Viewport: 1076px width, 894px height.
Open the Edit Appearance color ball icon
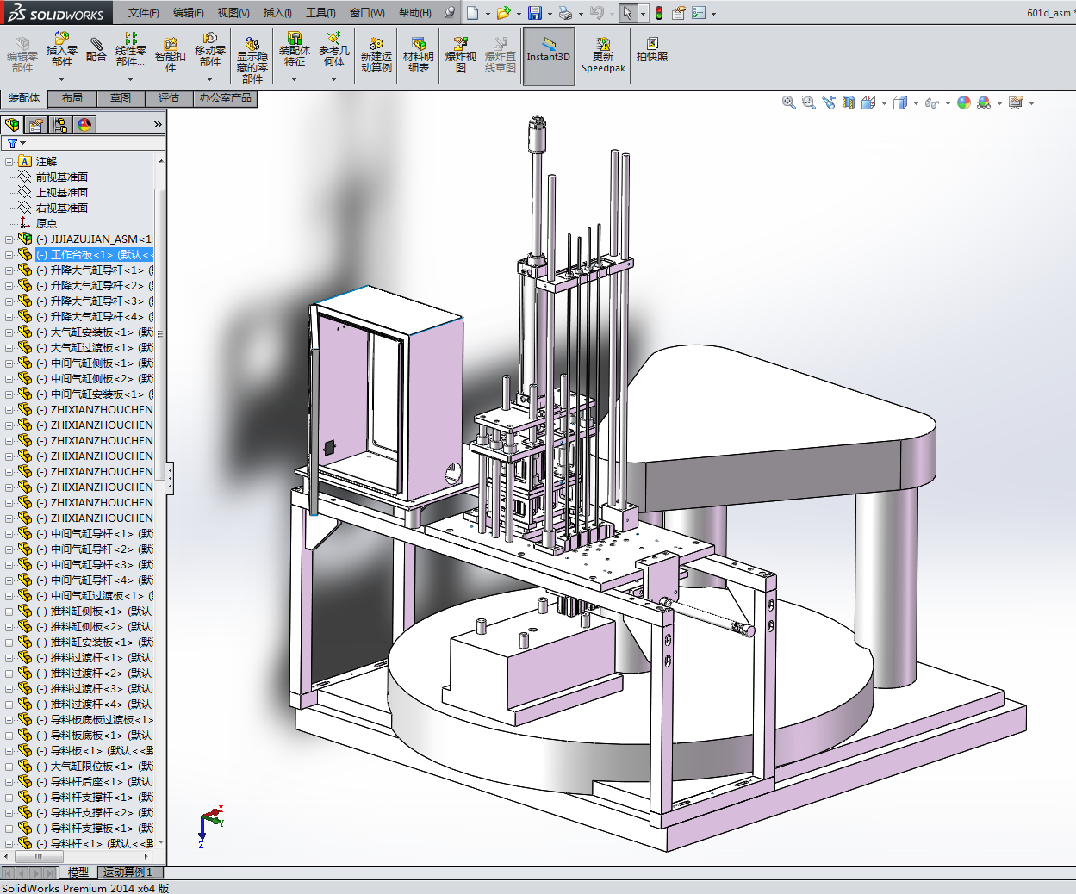[964, 102]
